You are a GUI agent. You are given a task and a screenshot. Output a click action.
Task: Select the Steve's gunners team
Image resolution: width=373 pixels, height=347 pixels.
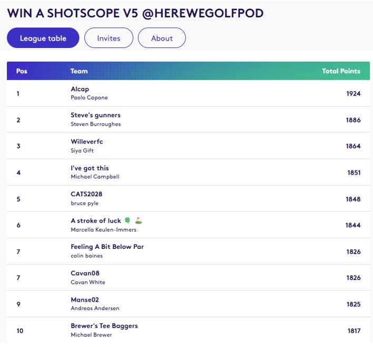[x=95, y=115]
